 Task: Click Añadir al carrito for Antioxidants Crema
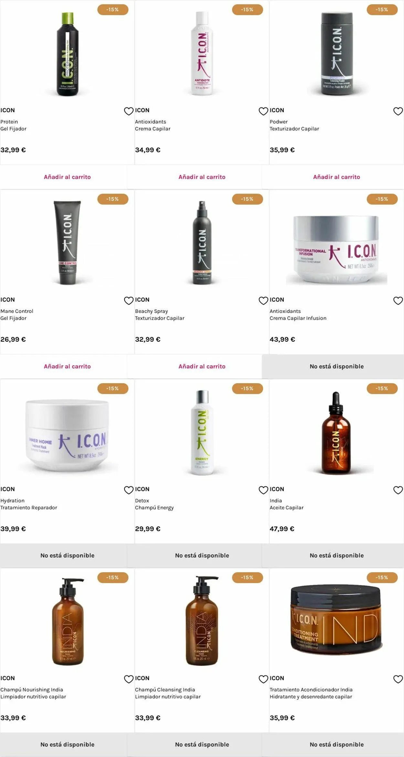coord(202,177)
